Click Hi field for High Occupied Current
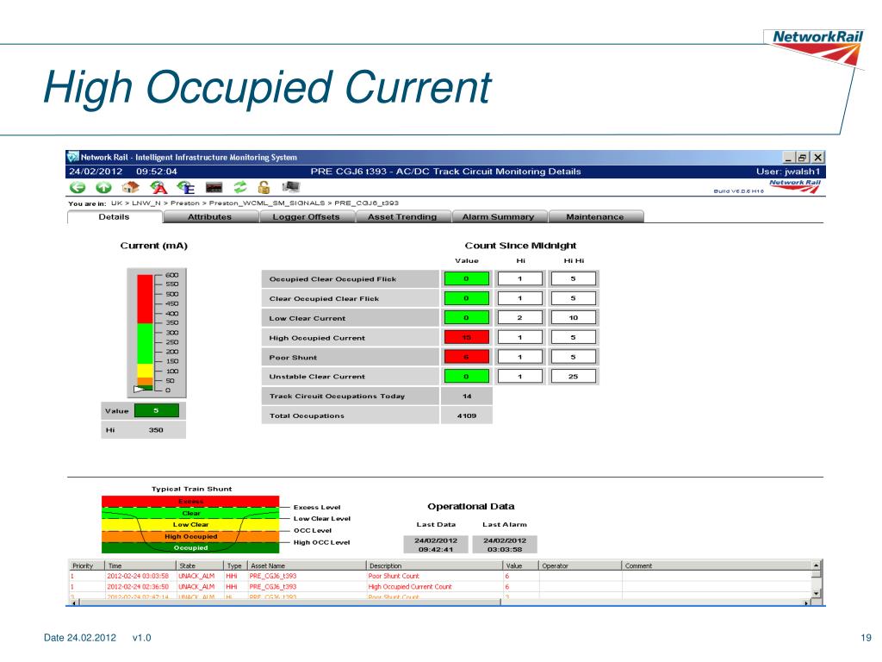This screenshot has width=882, height=662. 520,337
